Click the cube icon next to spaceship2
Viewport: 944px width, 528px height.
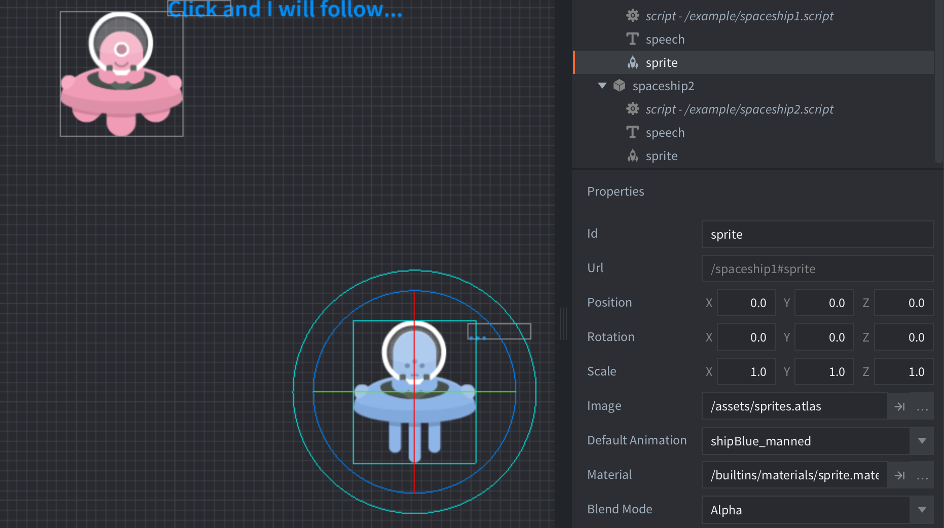619,86
